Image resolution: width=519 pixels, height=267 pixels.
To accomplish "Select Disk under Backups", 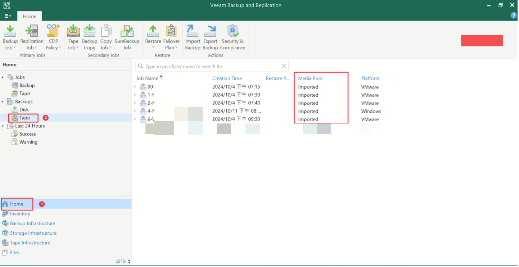I will coord(24,110).
